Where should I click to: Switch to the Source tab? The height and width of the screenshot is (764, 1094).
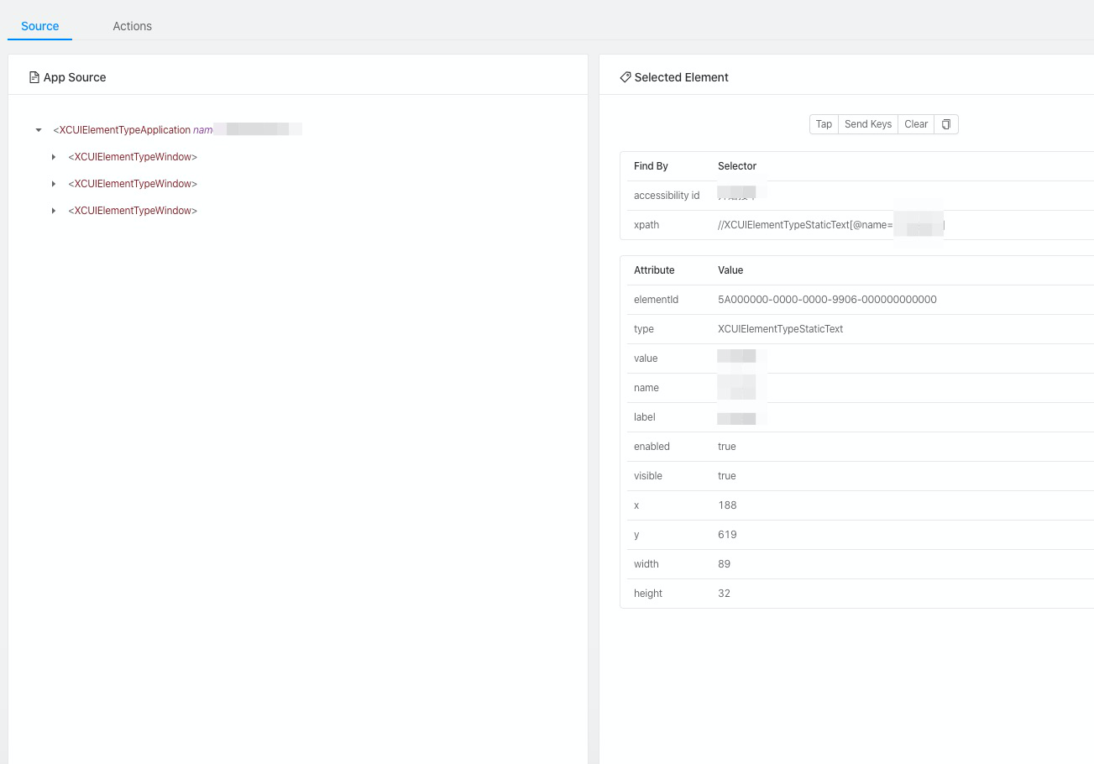(x=40, y=26)
